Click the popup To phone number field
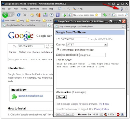This screenshot has height=119, width=130. (74, 39)
